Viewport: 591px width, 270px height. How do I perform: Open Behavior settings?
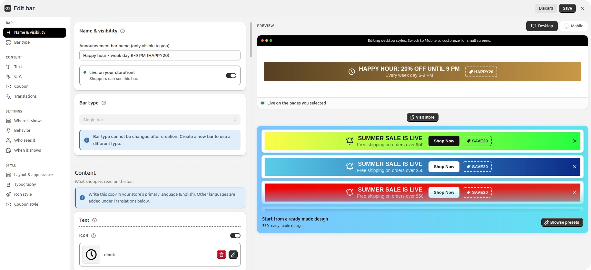[35, 130]
